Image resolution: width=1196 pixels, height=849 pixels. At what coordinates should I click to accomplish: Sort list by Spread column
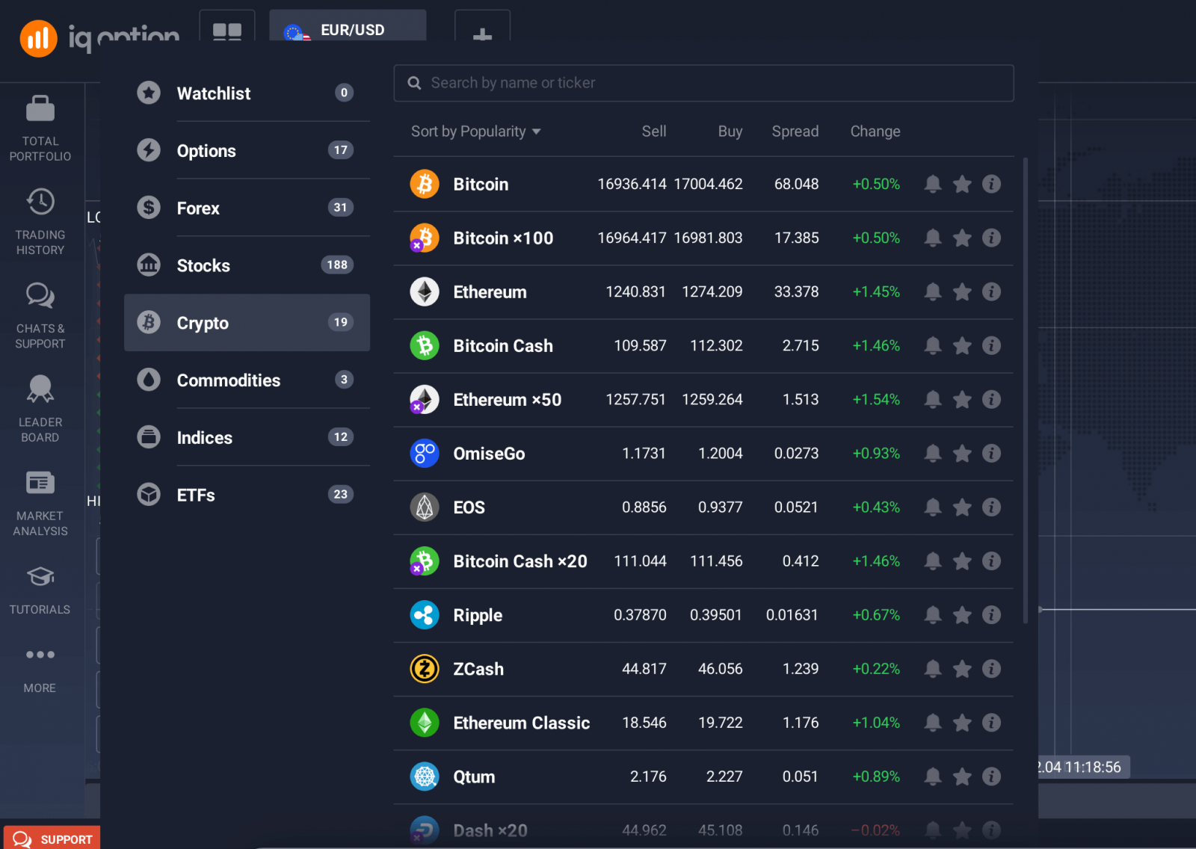point(795,132)
